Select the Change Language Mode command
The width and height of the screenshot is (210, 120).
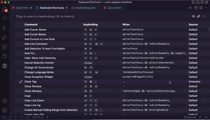[x=39, y=72]
